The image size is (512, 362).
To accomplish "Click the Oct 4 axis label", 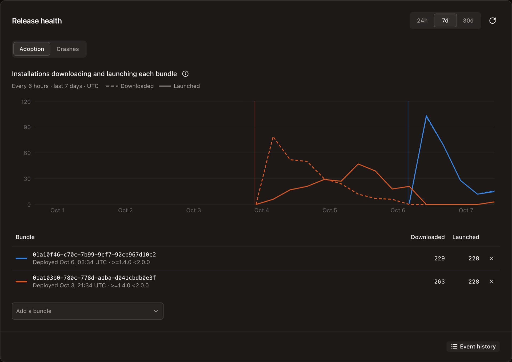I will pyautogui.click(x=261, y=210).
